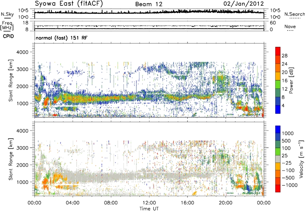Click the gray segment of Velocity color bar
Viewport: 305px width, 211px height.
click(x=278, y=159)
